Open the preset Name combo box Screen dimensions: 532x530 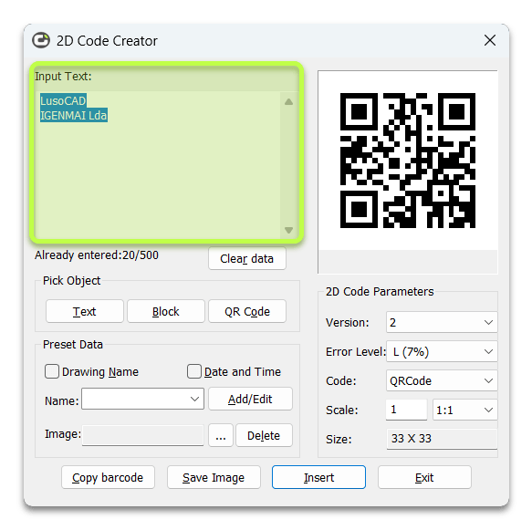click(x=142, y=400)
